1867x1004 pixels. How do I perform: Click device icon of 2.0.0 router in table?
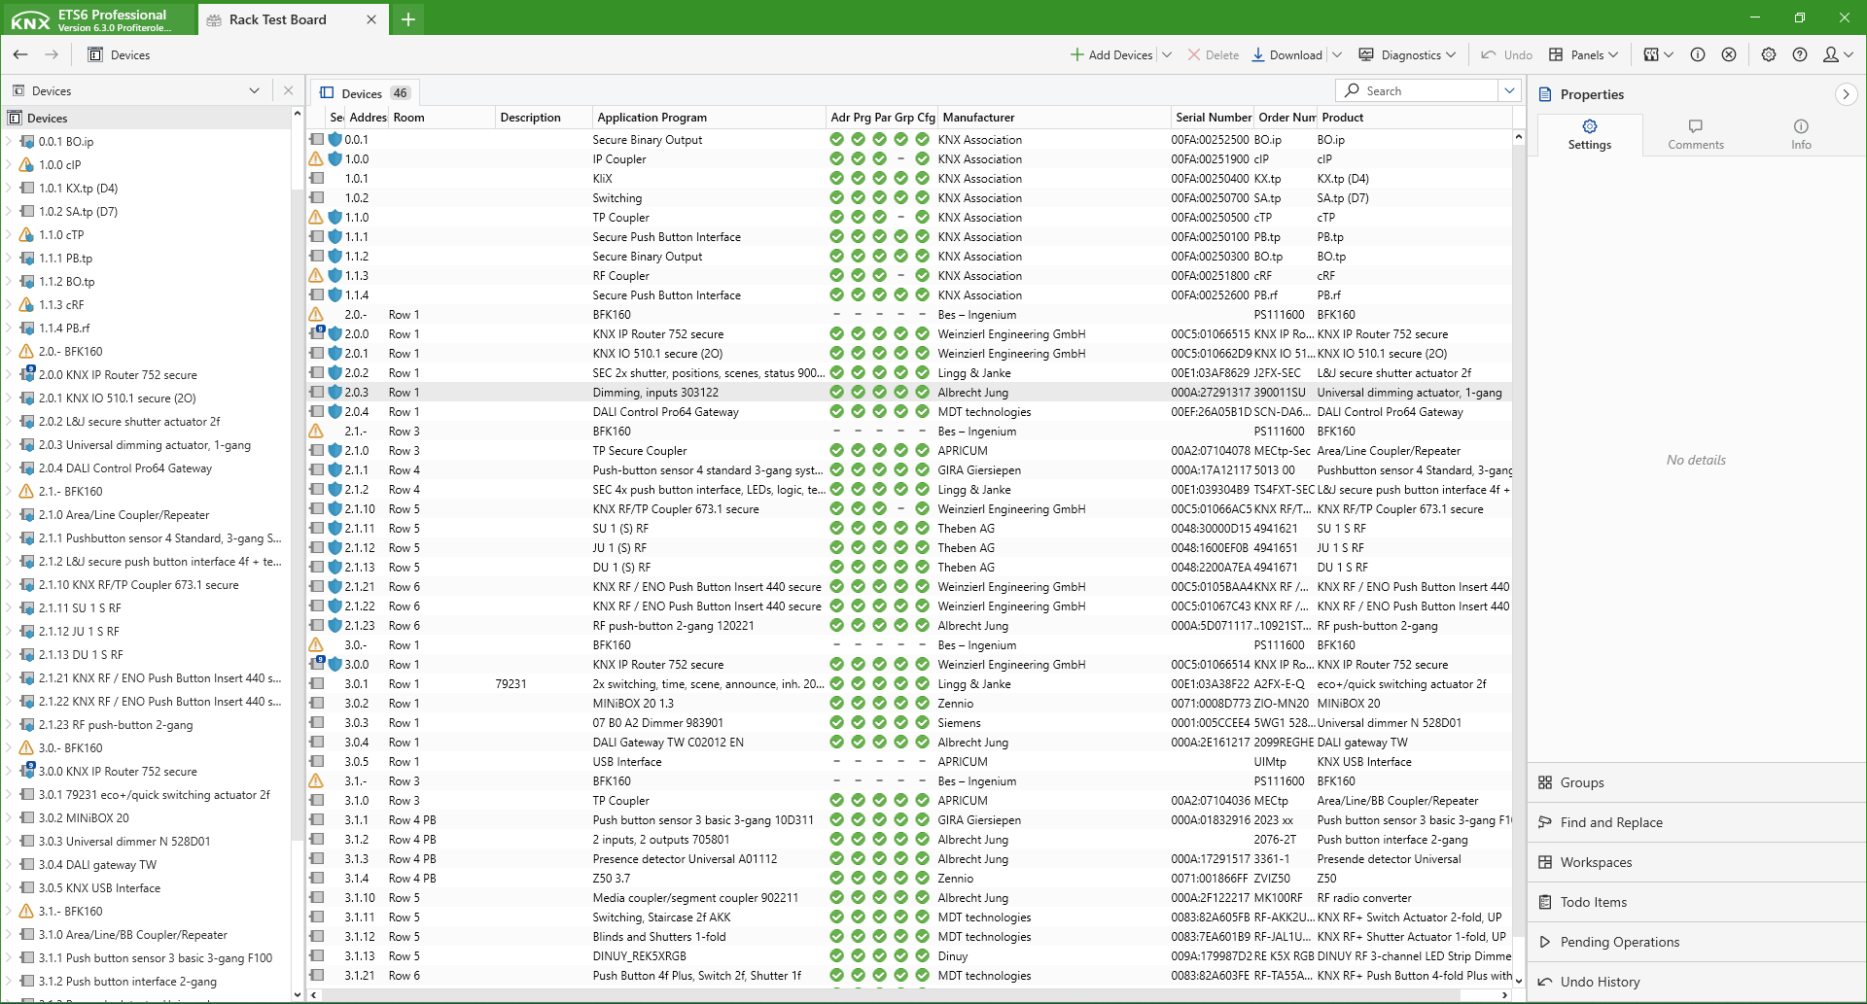coord(316,333)
